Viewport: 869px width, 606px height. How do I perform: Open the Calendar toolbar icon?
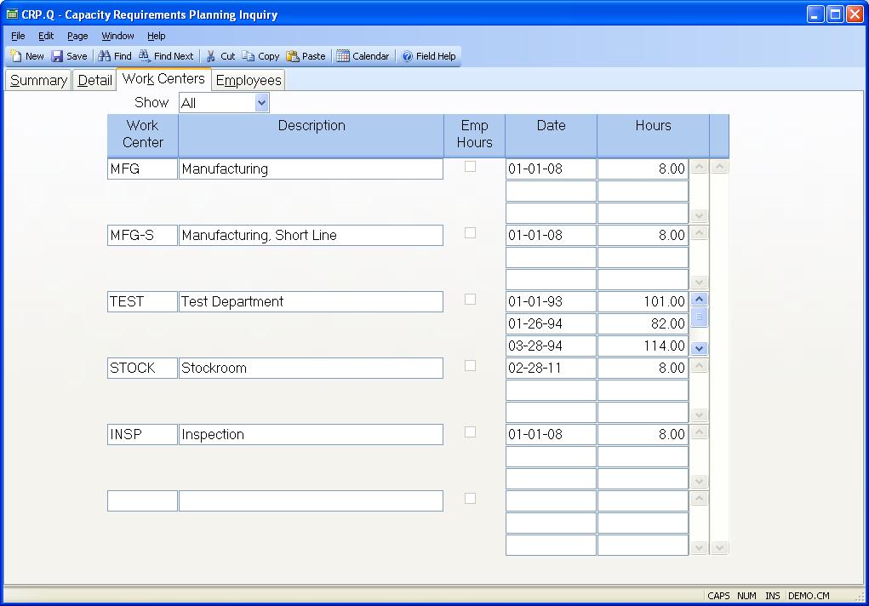click(x=343, y=56)
